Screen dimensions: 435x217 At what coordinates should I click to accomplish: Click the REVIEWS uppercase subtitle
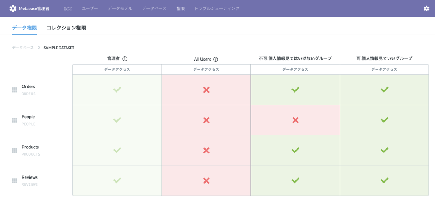click(30, 185)
